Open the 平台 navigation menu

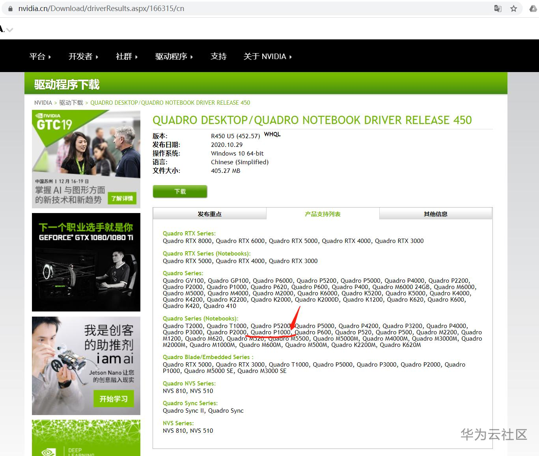point(40,56)
